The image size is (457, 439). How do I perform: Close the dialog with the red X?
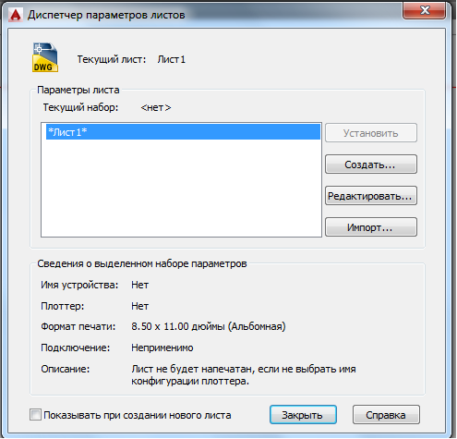pos(425,10)
